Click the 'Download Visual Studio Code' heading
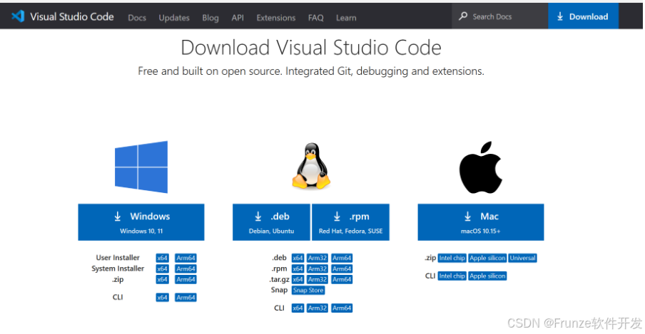 coord(311,47)
